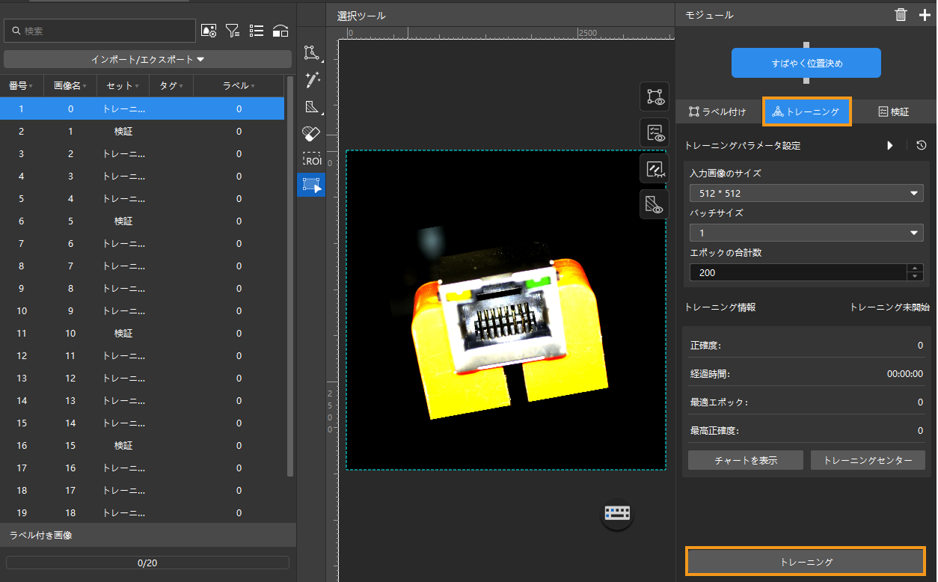
Task: Toggle label outline visibility eye button
Action: (655, 97)
